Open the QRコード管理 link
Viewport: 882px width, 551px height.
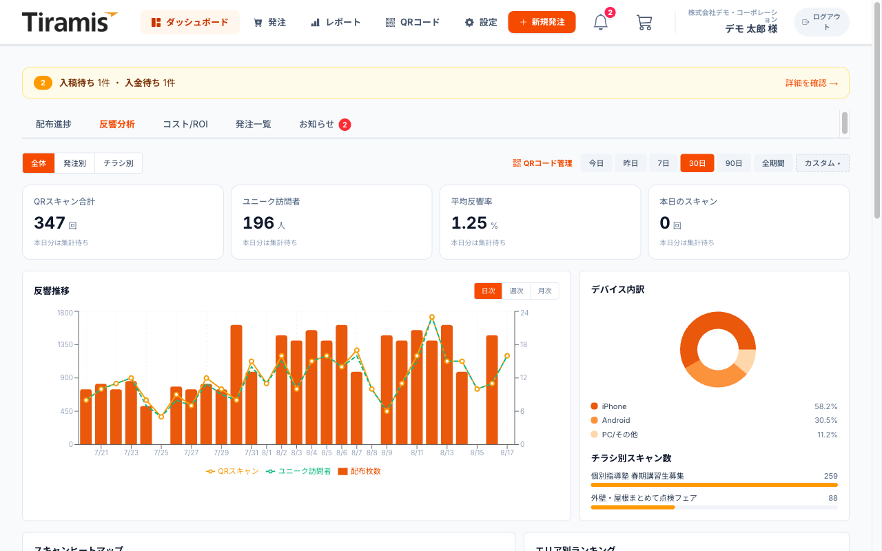pyautogui.click(x=542, y=163)
